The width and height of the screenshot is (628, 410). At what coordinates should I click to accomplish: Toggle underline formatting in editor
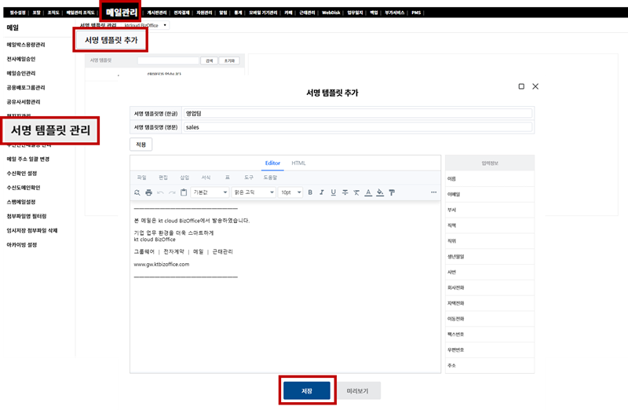click(x=333, y=192)
